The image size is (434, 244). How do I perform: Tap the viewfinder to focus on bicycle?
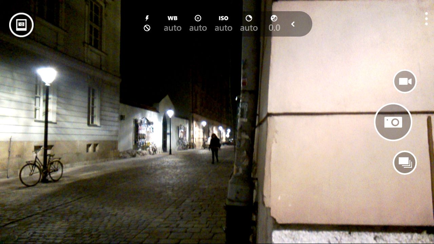[x=41, y=168]
